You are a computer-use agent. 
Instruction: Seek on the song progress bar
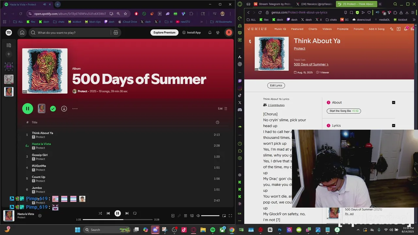click(x=118, y=220)
